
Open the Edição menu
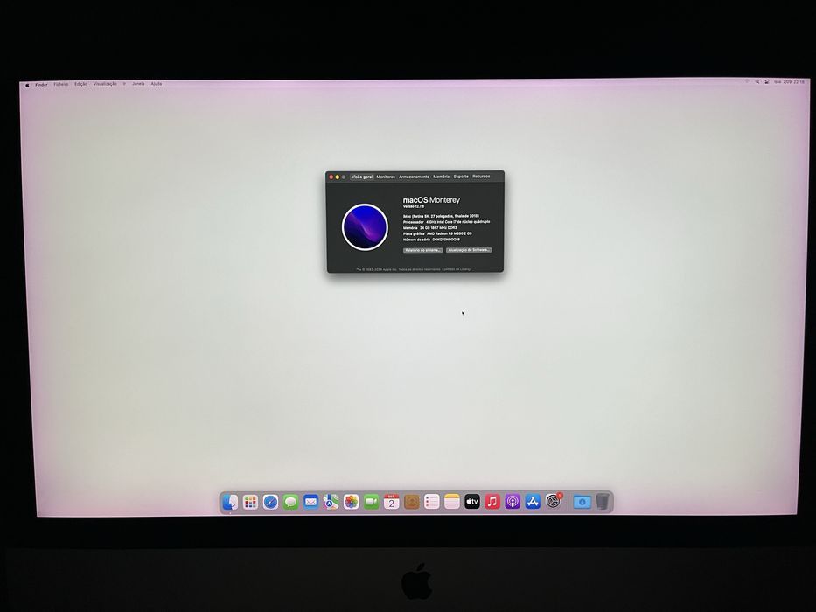click(80, 84)
